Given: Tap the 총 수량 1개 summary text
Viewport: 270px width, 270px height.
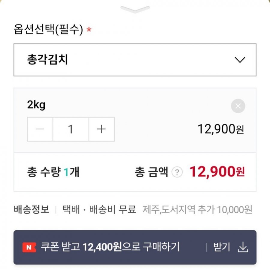Looking at the screenshot, I should (53, 172).
